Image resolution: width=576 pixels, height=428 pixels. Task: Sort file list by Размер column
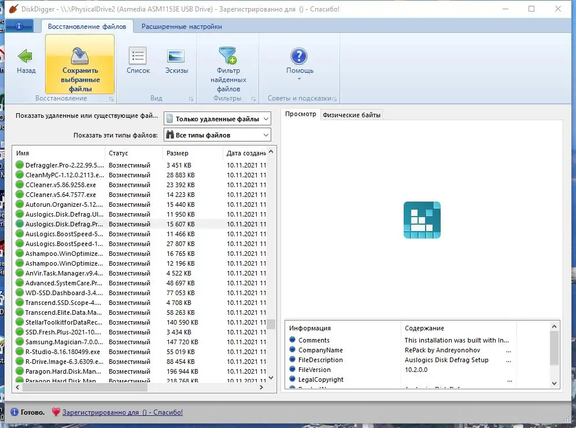[x=193, y=153]
